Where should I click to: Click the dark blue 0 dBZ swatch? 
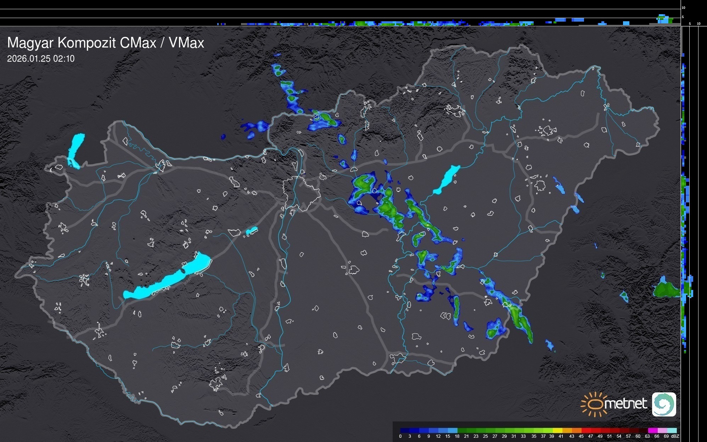405,430
